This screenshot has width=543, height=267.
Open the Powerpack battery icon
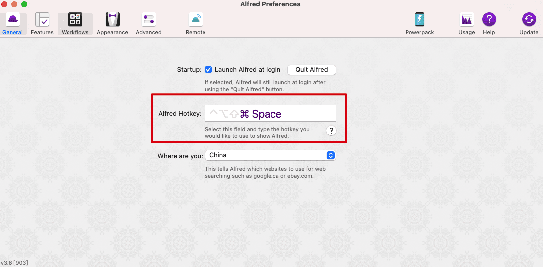click(x=420, y=20)
